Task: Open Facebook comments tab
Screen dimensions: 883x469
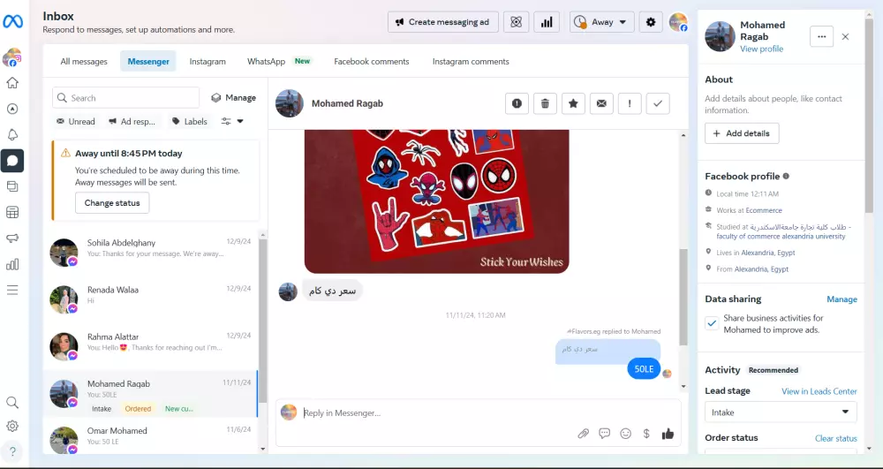Action: tap(372, 61)
